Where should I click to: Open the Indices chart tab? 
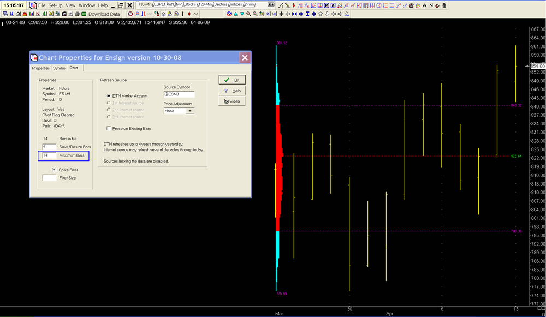[236, 4]
